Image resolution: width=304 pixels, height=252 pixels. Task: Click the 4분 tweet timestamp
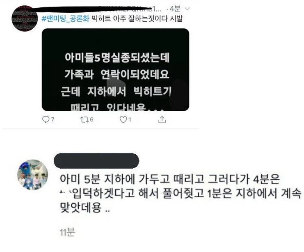point(175,9)
